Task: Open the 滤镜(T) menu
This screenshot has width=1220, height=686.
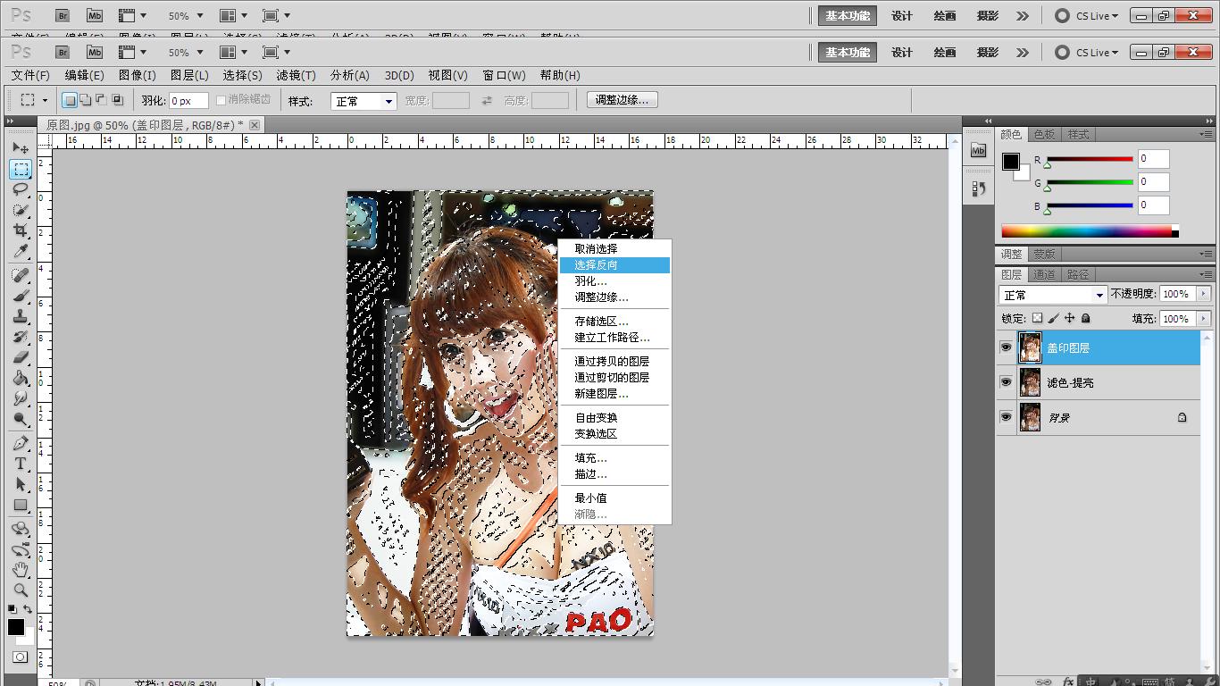Action: tap(296, 75)
